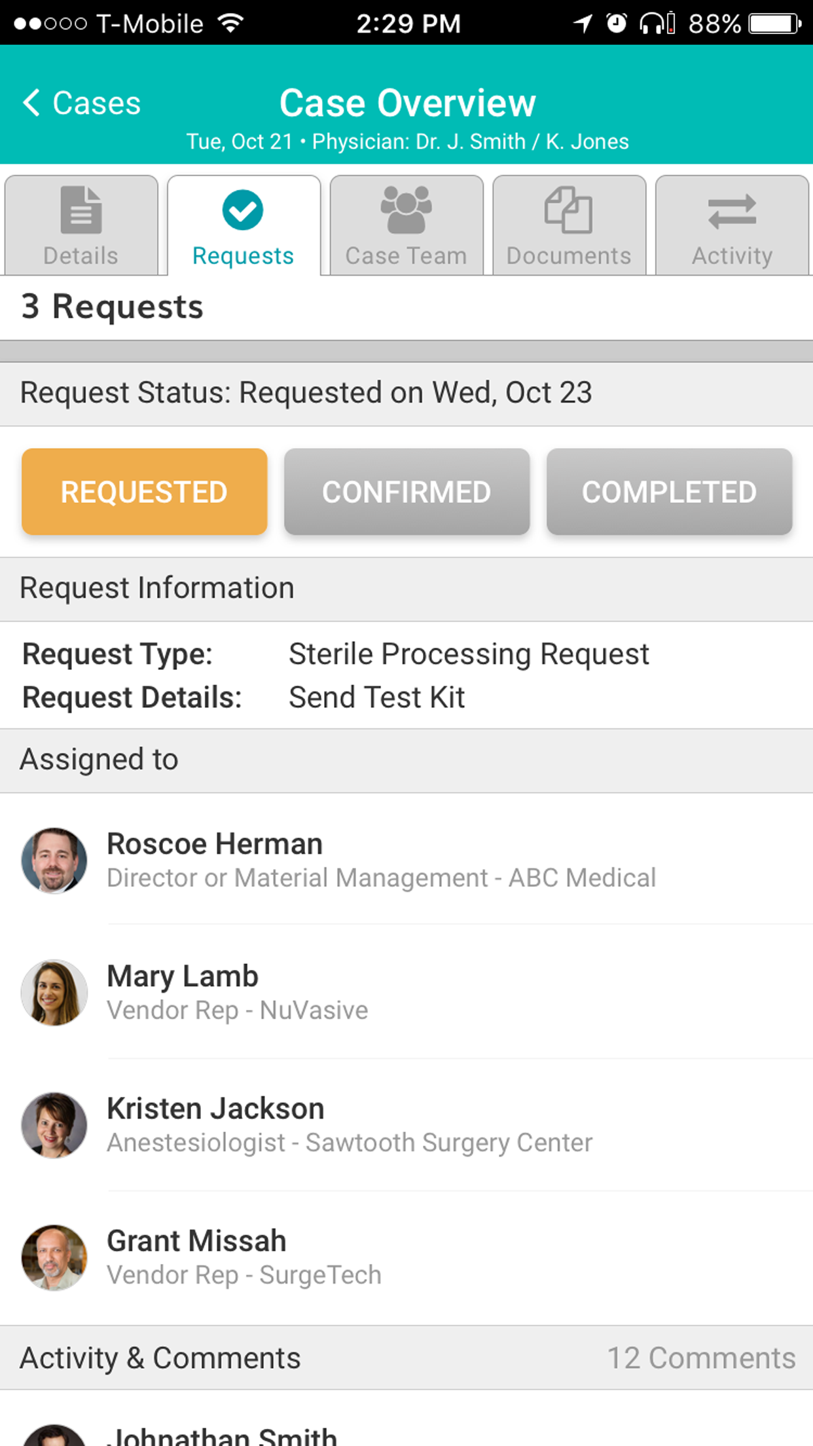813x1446 pixels.
Task: Tap Roscoe Herman's profile photo
Action: coord(54,860)
